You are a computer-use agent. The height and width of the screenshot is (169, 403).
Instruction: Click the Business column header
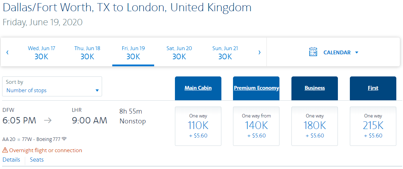315,88
